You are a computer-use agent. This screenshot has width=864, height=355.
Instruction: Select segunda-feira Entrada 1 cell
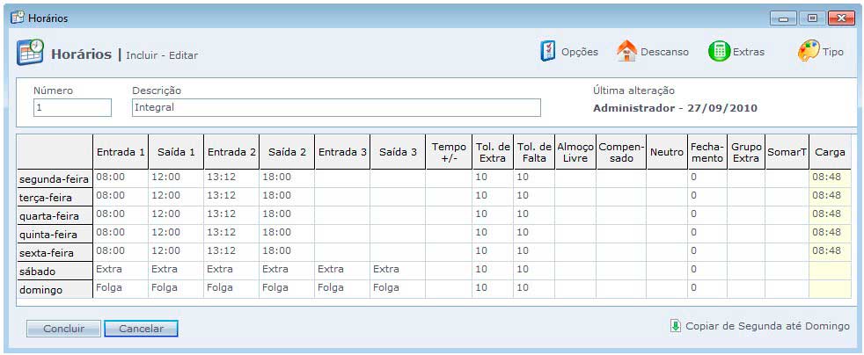coord(121,177)
